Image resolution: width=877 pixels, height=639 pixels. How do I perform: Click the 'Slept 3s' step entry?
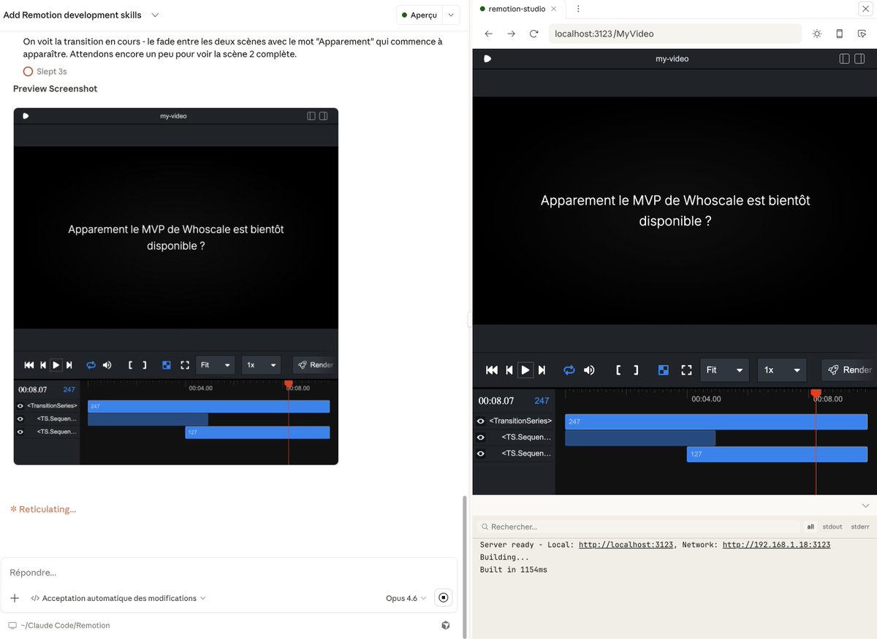point(45,72)
